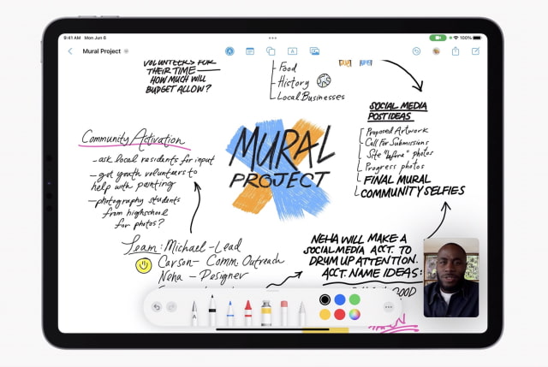
Task: Select the 'COMMUNITY SELFIES' text
Action: point(413,192)
